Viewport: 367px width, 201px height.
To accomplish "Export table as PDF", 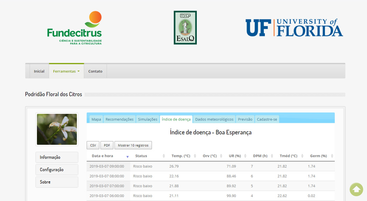I will [x=107, y=145].
